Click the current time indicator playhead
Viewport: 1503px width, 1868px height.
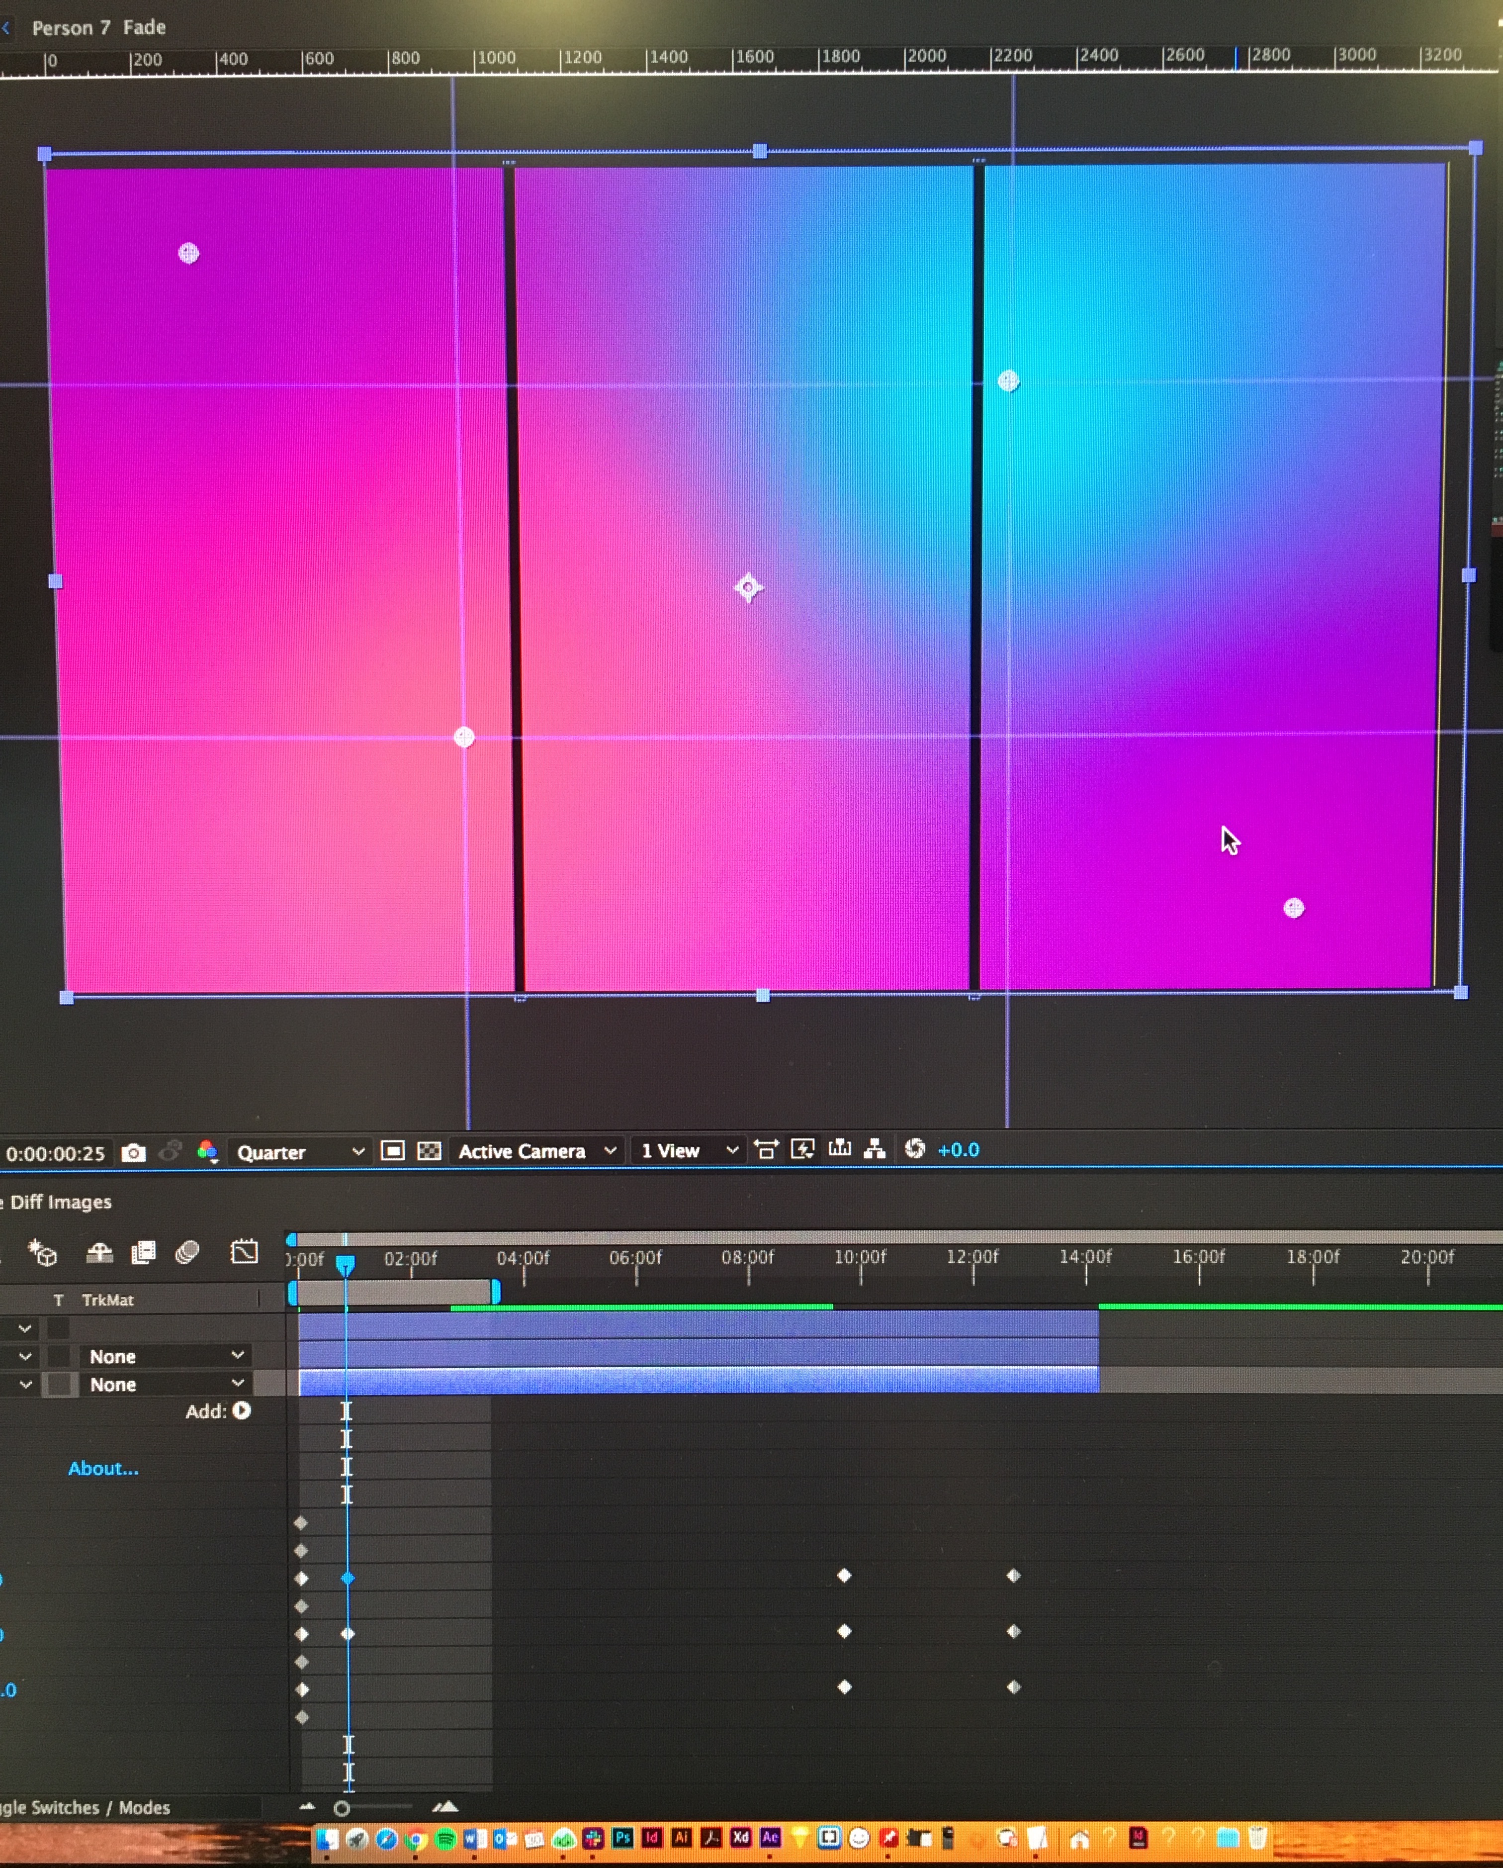pos(345,1265)
